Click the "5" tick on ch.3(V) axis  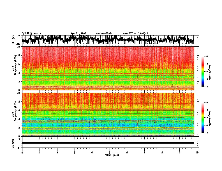click(x=19, y=139)
